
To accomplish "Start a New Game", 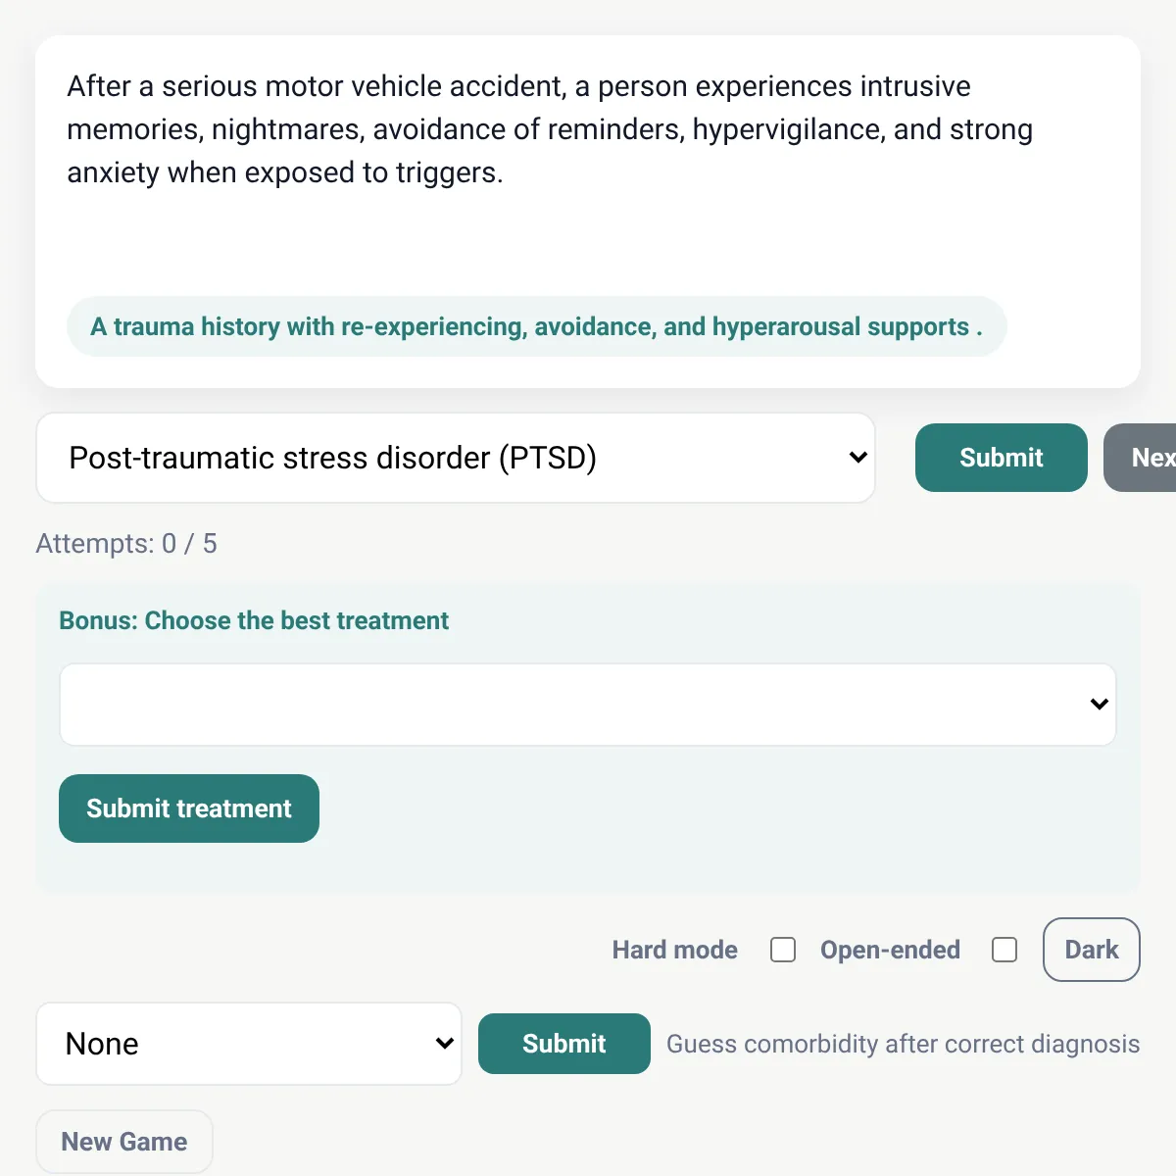I will [x=124, y=1142].
